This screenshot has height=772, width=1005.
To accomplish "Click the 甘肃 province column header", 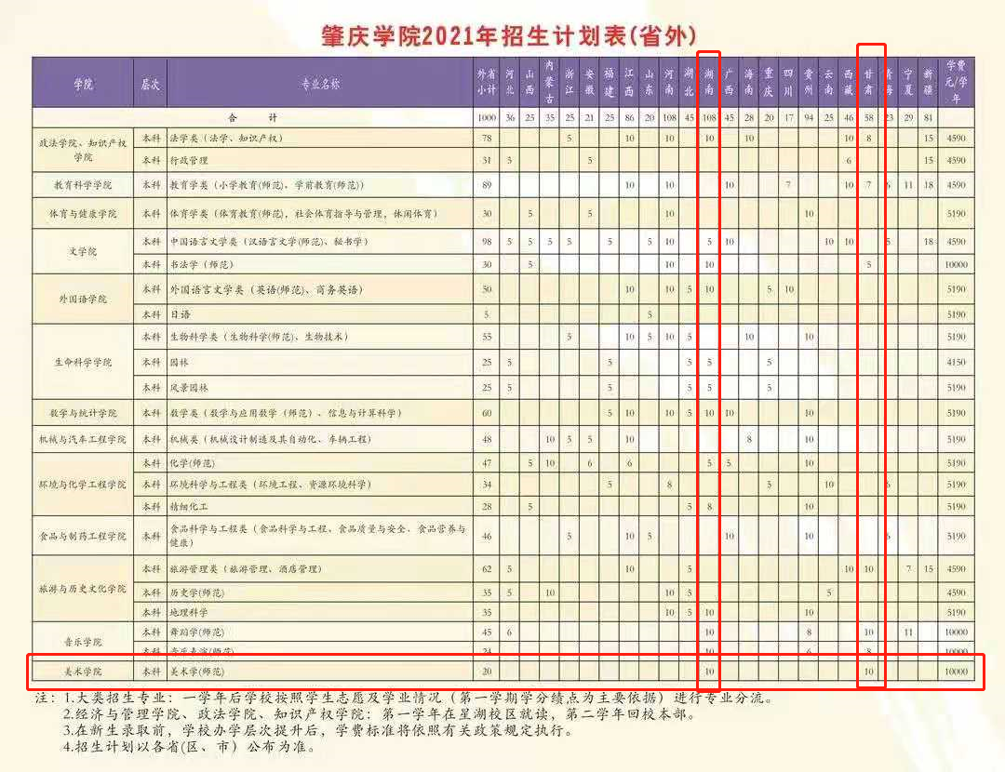I will [869, 83].
